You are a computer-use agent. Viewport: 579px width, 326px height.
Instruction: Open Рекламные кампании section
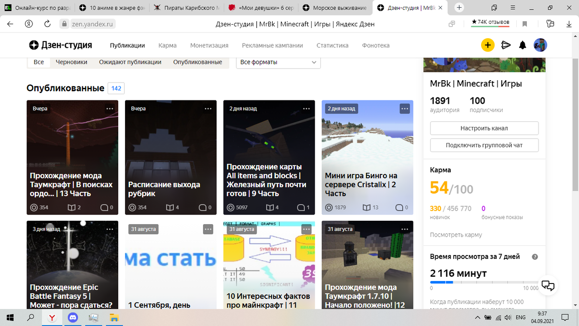272,45
